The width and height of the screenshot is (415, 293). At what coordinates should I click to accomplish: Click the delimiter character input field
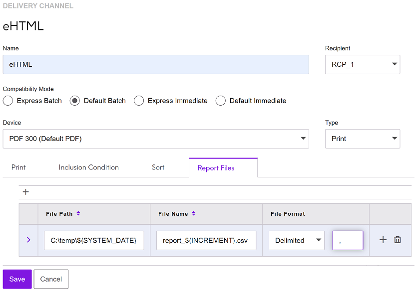(348, 240)
